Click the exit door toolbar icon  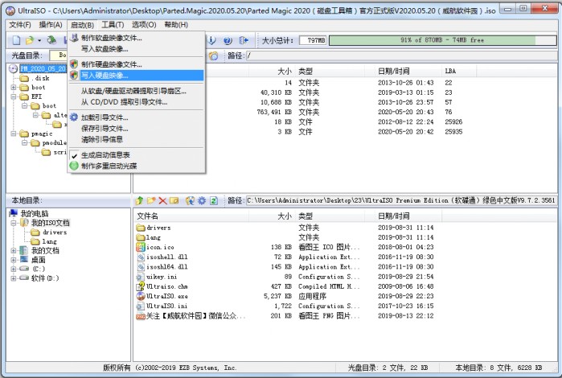(x=244, y=40)
